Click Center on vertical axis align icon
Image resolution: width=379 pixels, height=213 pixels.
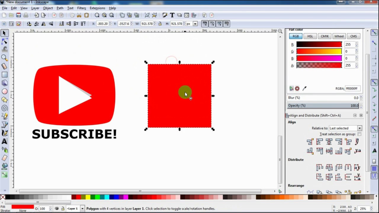(329, 142)
